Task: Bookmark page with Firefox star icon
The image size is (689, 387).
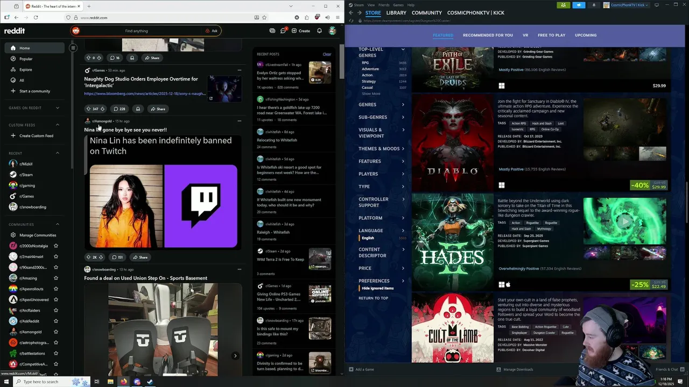Action: [x=264, y=17]
